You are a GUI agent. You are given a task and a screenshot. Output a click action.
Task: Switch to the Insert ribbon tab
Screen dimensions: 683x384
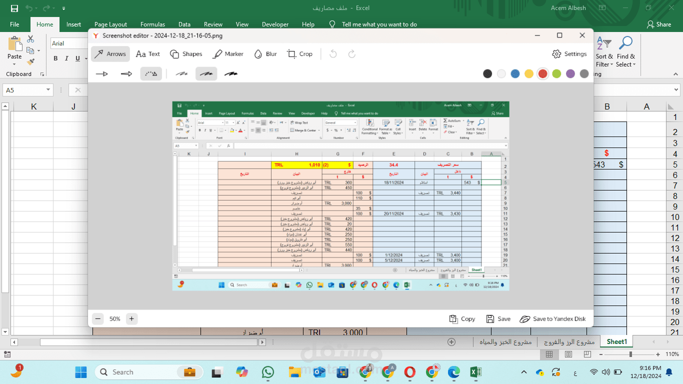click(x=73, y=24)
